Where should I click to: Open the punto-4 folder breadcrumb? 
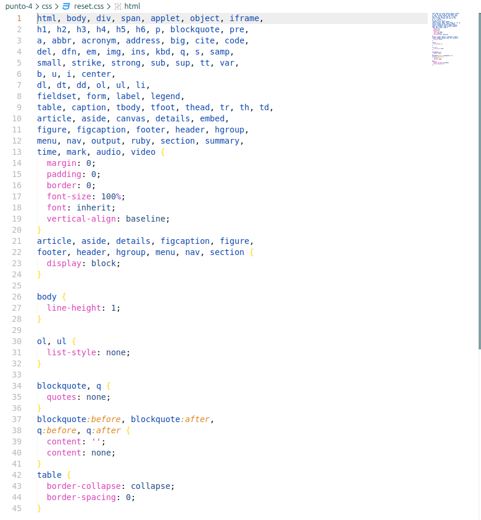(x=19, y=6)
